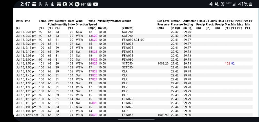Open the Google News notification icon
This screenshot has width=259, height=122.
coord(89,4)
